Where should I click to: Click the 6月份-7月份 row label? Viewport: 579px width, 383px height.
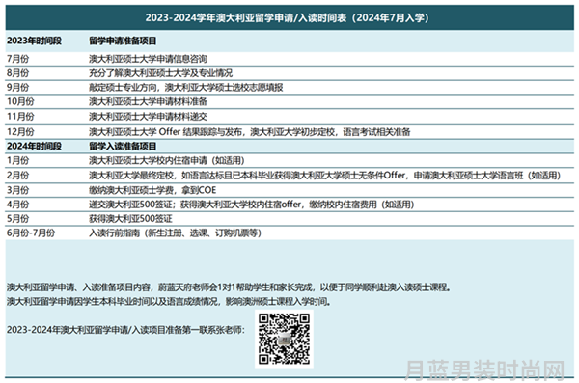pyautogui.click(x=31, y=233)
